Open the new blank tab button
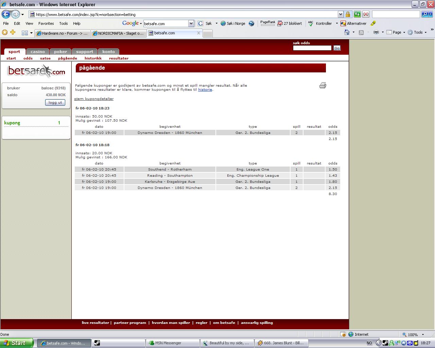This screenshot has width=435, height=348. [208, 33]
